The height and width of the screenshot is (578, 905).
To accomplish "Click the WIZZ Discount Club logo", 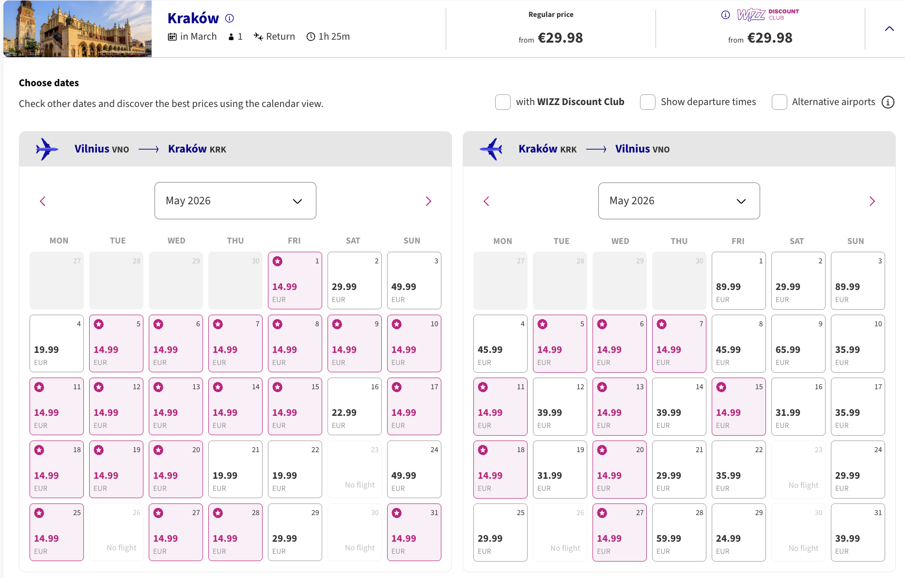I will pyautogui.click(x=768, y=15).
